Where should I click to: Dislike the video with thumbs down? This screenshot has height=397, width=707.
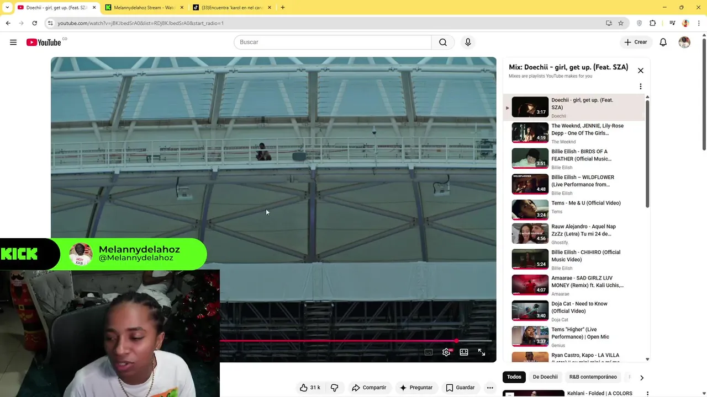334,388
